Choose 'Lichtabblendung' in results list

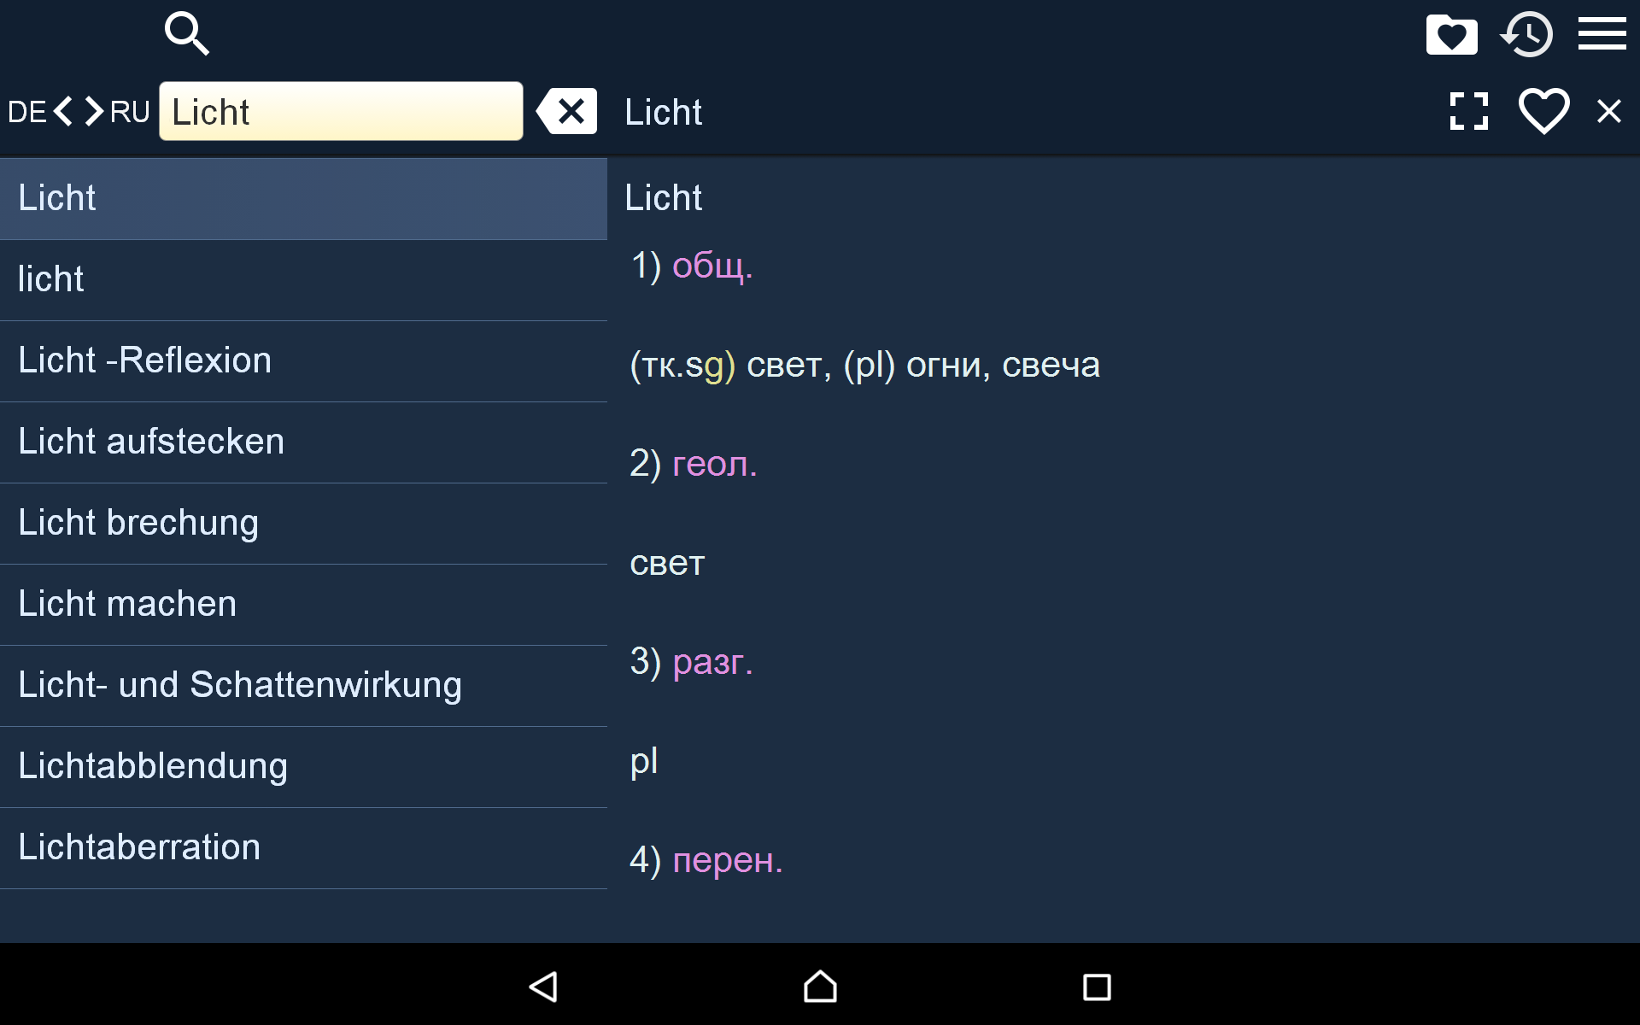click(303, 767)
